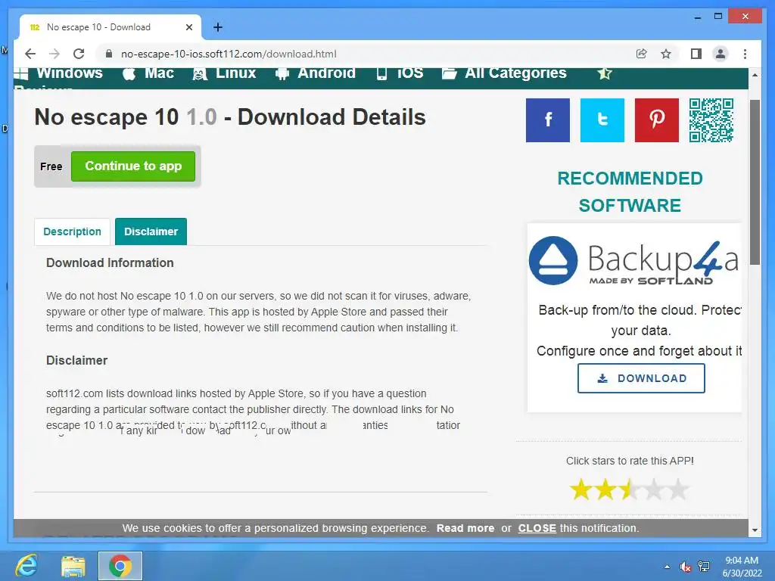This screenshot has width=775, height=581.
Task: Open the Chrome side panel icon
Action: 696,54
